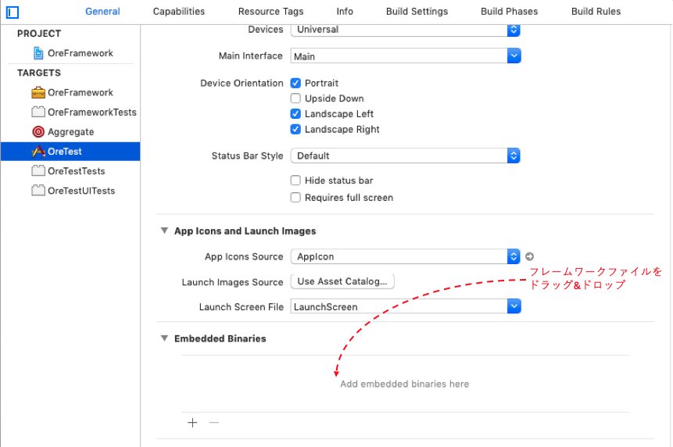This screenshot has width=673, height=447.
Task: Select the OreFramework project file icon
Action: (39, 53)
